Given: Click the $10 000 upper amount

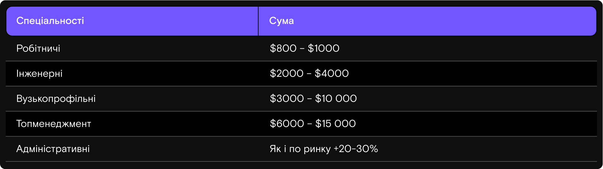Looking at the screenshot, I should [x=336, y=99].
